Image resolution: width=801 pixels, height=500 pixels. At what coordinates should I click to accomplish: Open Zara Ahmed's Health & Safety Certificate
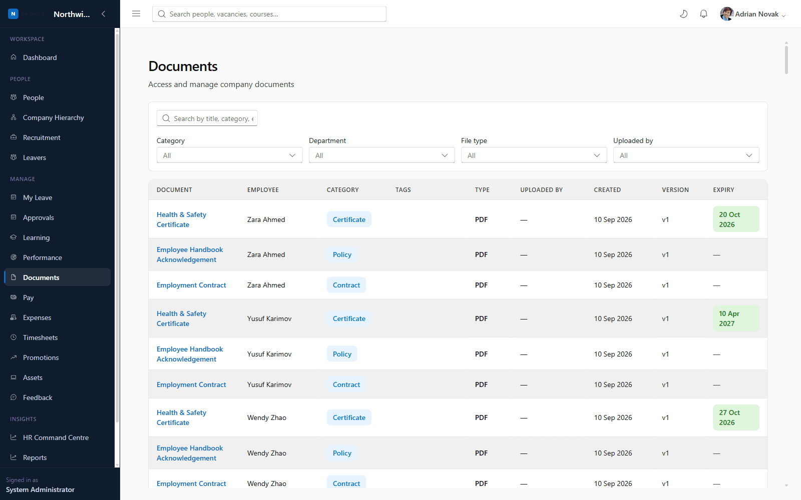click(x=181, y=219)
